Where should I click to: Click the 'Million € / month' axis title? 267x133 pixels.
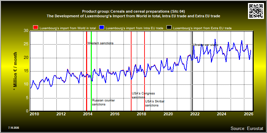(15, 71)
